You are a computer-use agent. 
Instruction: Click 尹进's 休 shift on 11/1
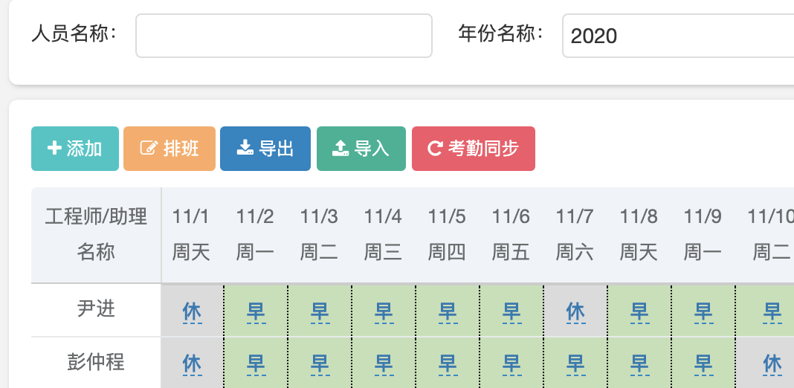pos(192,311)
